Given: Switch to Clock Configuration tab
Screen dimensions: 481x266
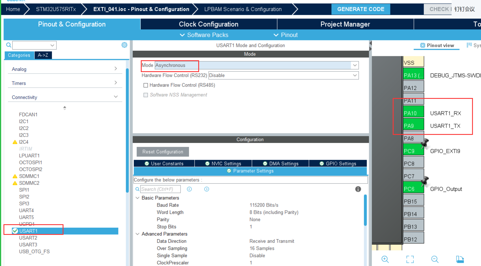Looking at the screenshot, I should click(x=209, y=24).
